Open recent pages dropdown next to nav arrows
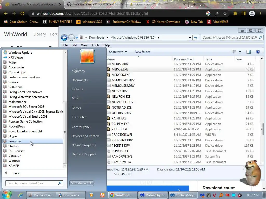266x199 pixels. 77,38
